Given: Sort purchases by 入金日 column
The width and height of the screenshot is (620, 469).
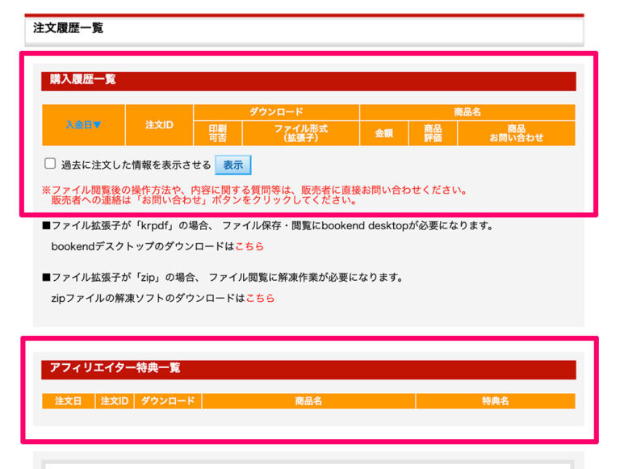Looking at the screenshot, I should pyautogui.click(x=83, y=125).
